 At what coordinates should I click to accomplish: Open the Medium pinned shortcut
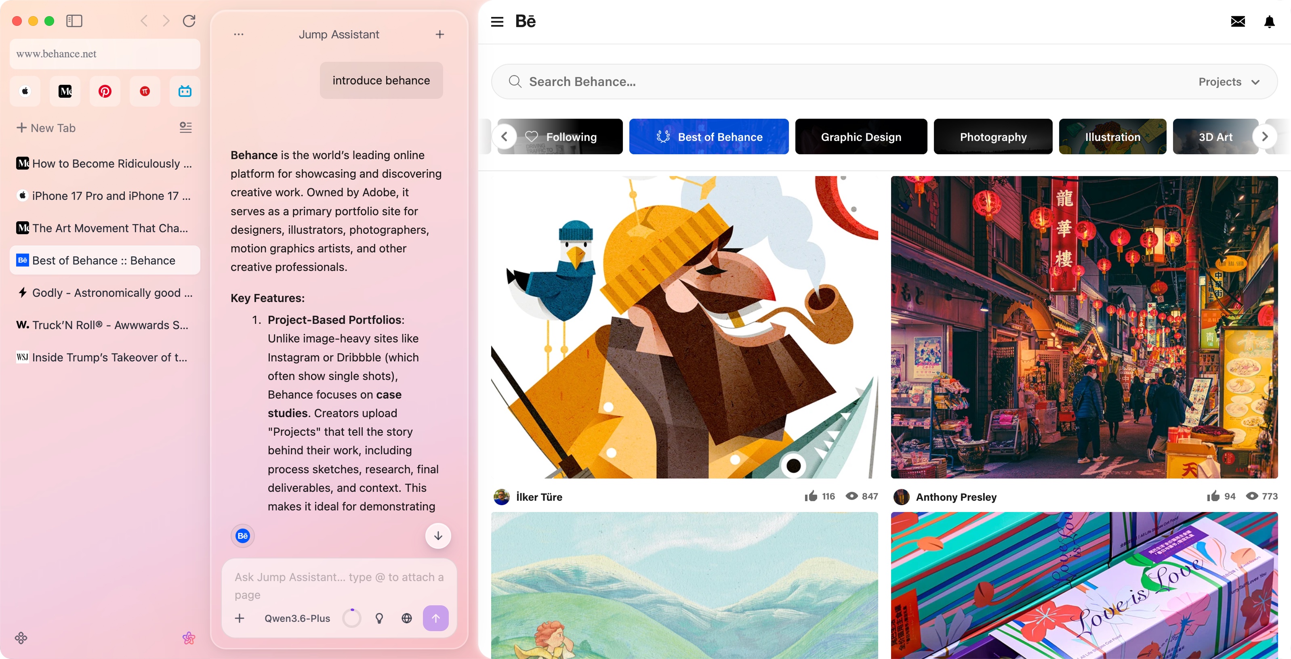65,91
